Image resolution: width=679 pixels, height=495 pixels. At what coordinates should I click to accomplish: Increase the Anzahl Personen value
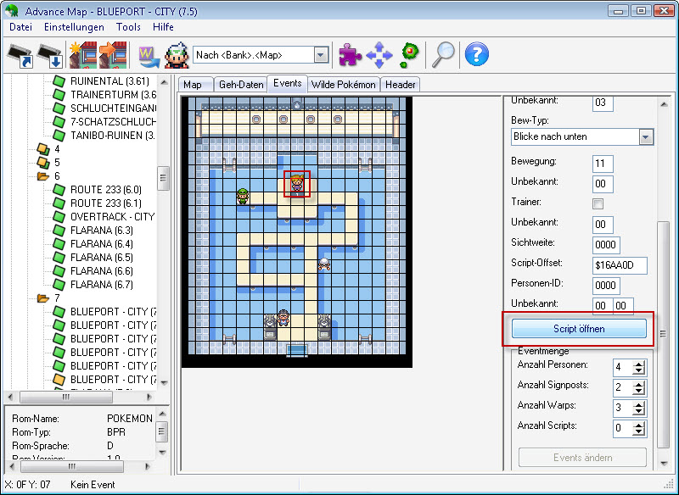coord(639,364)
